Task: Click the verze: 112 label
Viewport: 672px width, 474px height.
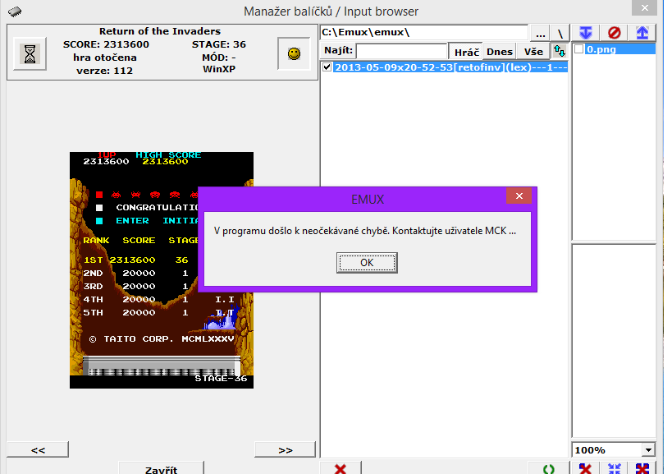Action: pos(104,71)
